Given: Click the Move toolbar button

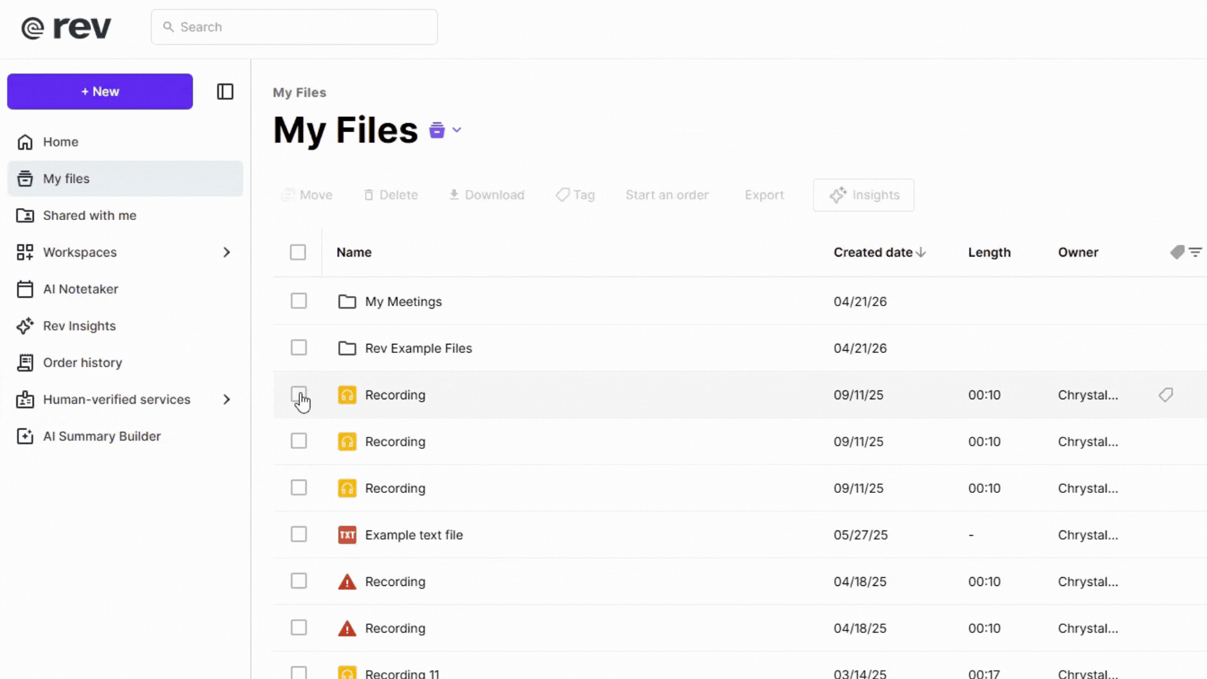Looking at the screenshot, I should click(307, 195).
